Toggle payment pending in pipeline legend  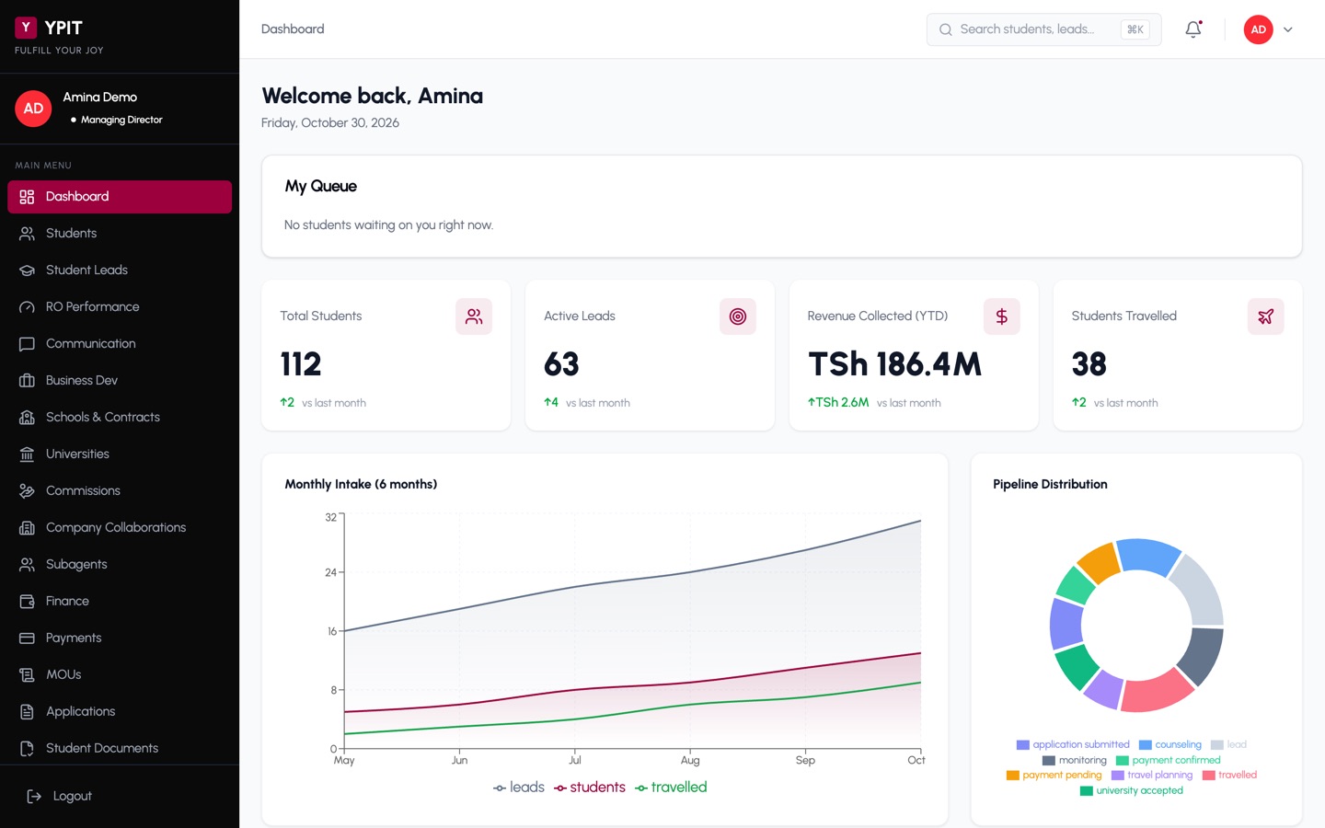[1054, 775]
